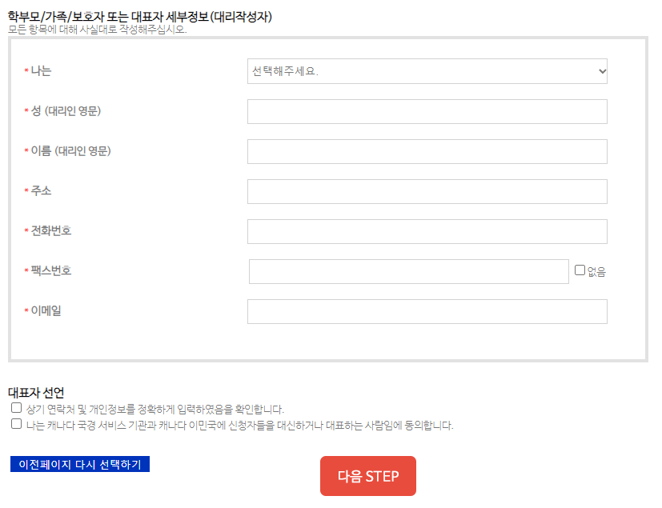Click the 이메일 email input field
Viewport: 662px width, 508px height.
427,311
